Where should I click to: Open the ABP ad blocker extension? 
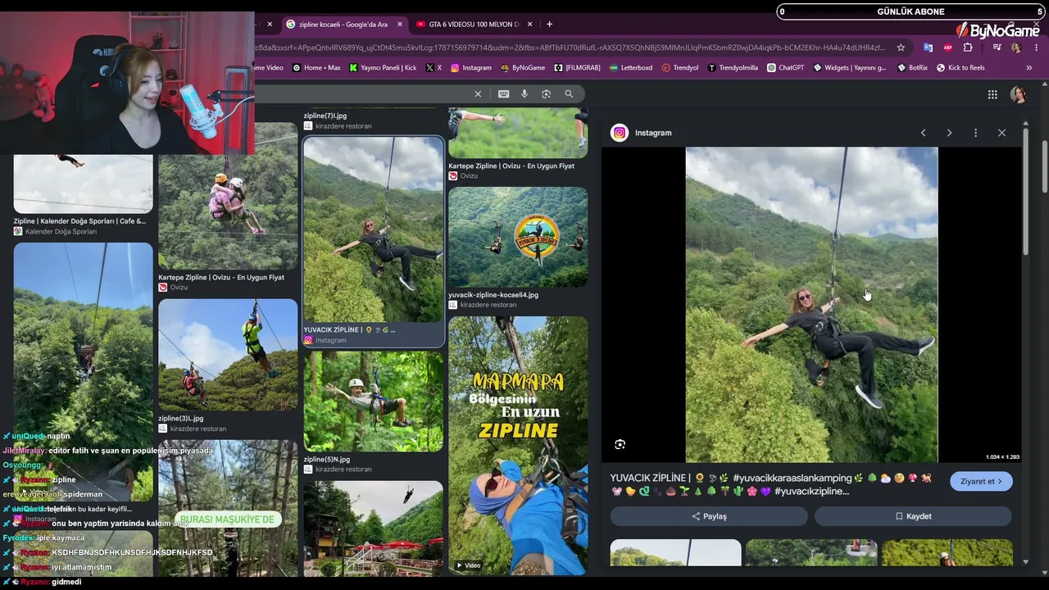click(x=948, y=48)
